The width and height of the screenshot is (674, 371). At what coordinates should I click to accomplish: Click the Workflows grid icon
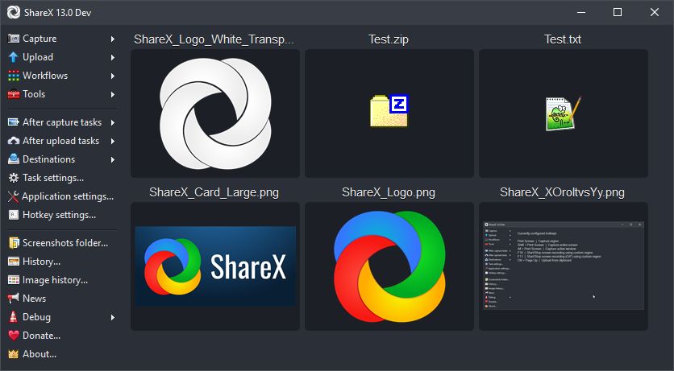(x=13, y=76)
